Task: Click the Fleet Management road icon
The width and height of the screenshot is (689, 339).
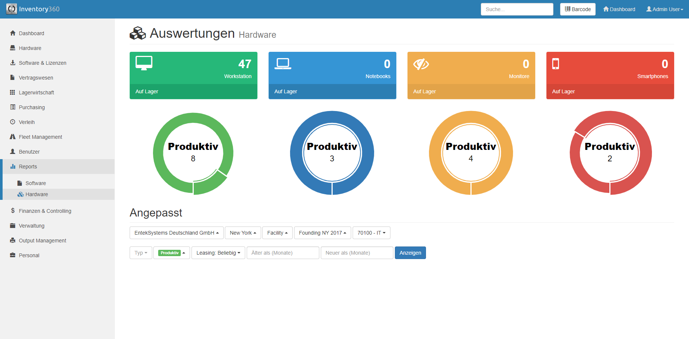Action: (x=13, y=137)
